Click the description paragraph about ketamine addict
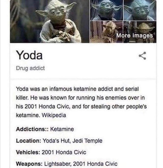This screenshot has width=163, height=168. 81,102
